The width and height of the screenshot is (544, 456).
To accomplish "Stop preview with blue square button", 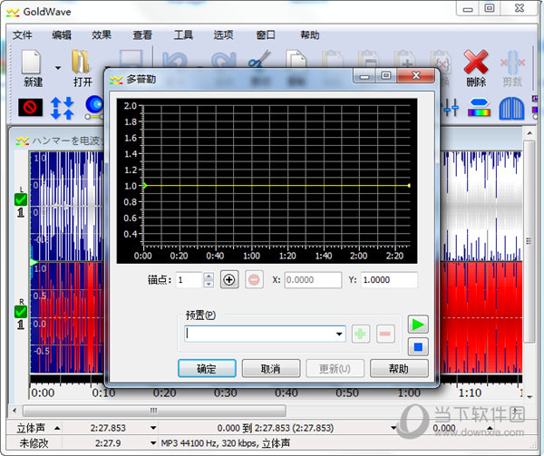I will [418, 346].
